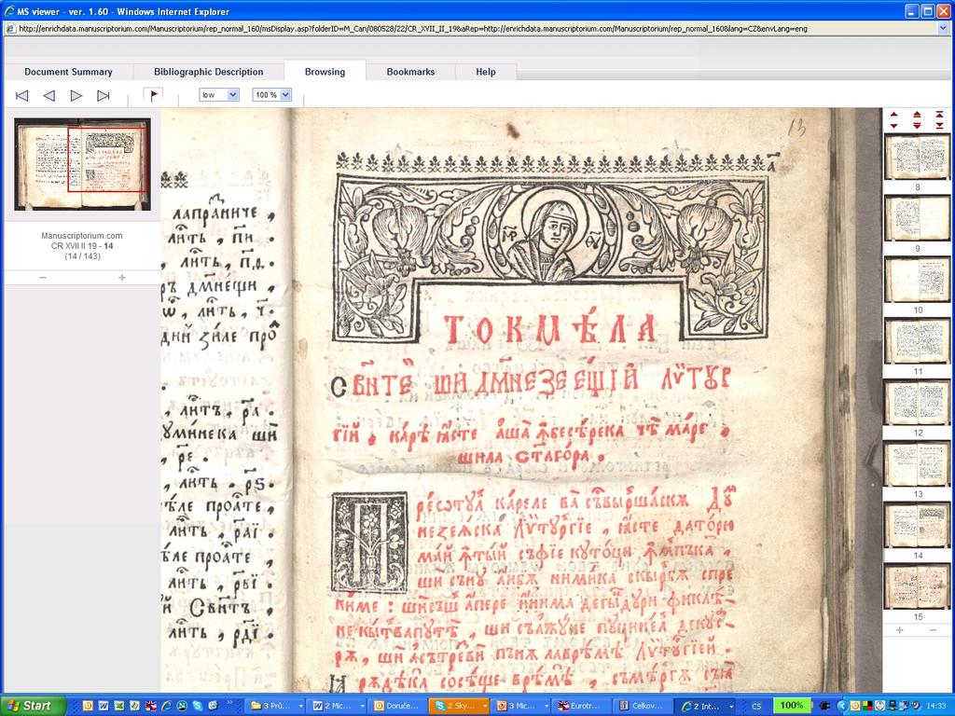Open the '3 Mic...' taskbar group
Viewport: 955px width, 716px height.
click(520, 706)
